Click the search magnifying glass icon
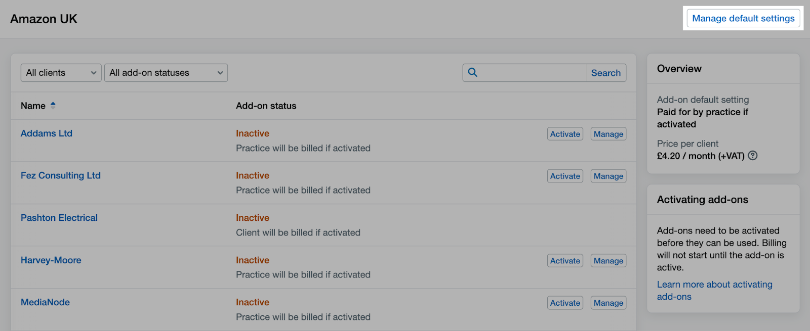 [473, 72]
